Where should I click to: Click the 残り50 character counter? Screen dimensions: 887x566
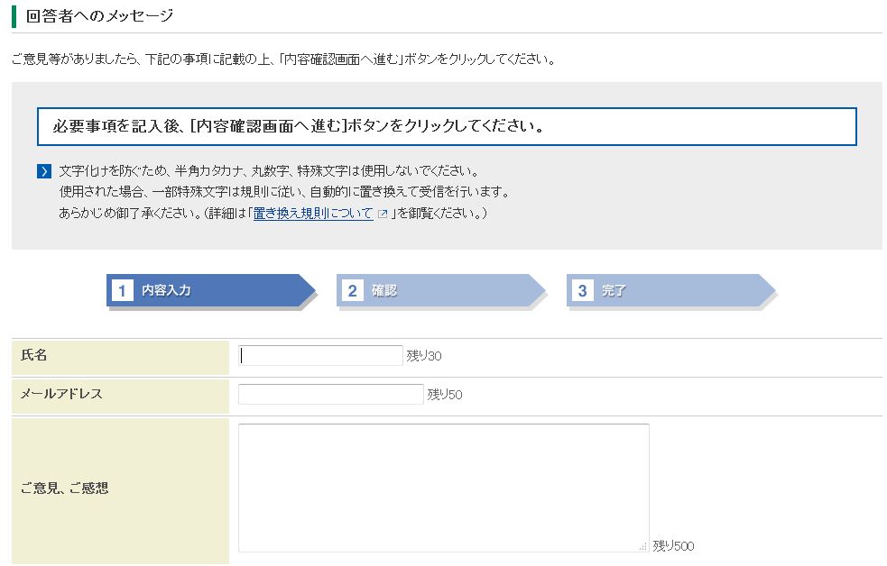pyautogui.click(x=445, y=395)
